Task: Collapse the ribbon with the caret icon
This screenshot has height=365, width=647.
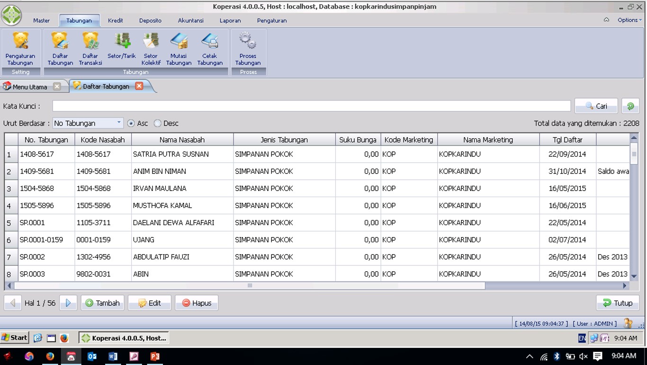Action: pyautogui.click(x=606, y=20)
